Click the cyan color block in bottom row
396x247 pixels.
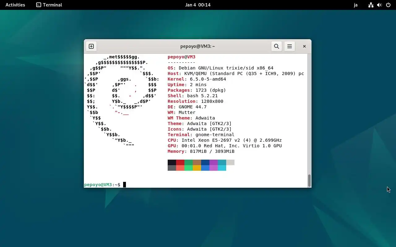coord(222,168)
